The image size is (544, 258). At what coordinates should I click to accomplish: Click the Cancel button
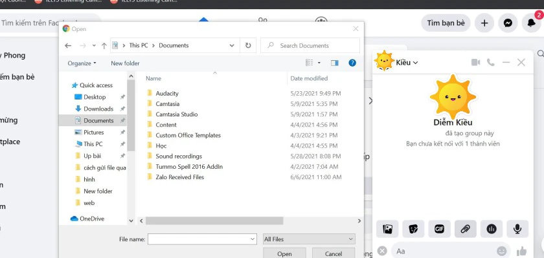point(334,253)
